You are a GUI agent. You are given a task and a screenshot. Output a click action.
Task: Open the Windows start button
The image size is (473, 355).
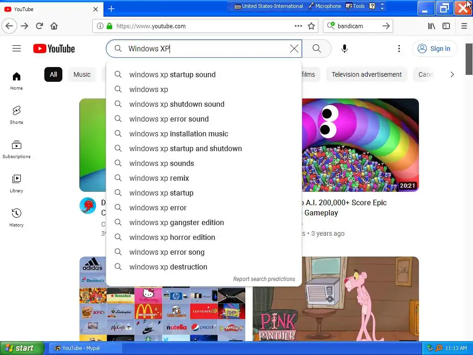click(22, 348)
